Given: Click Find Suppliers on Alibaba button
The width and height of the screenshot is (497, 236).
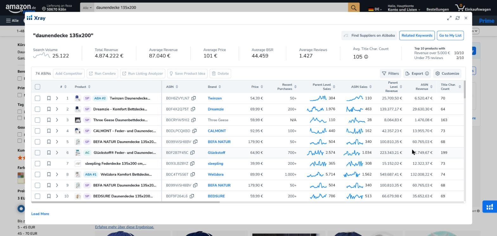Looking at the screenshot, I should (369, 36).
